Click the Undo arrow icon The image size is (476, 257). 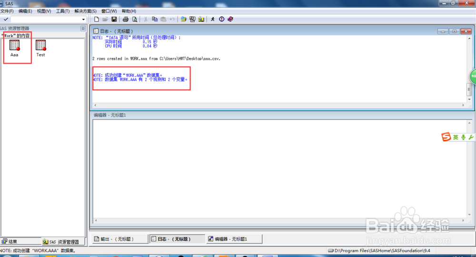pyautogui.click(x=172, y=19)
